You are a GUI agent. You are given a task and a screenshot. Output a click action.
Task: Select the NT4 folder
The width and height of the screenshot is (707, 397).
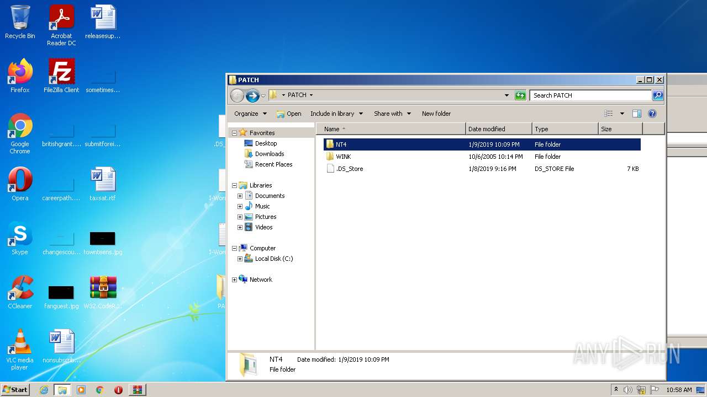[x=482, y=144]
